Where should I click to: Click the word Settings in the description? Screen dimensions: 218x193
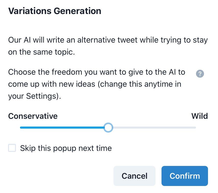click(x=41, y=96)
